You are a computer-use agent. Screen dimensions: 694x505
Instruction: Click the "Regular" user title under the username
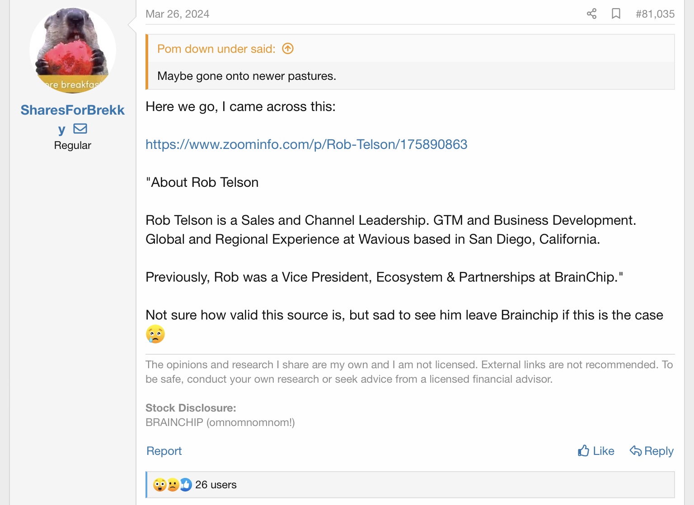coord(72,145)
